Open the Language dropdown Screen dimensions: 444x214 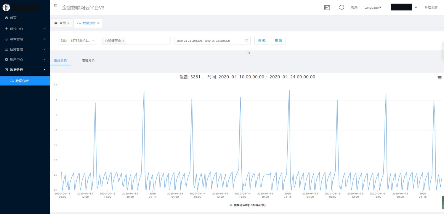[x=373, y=8]
